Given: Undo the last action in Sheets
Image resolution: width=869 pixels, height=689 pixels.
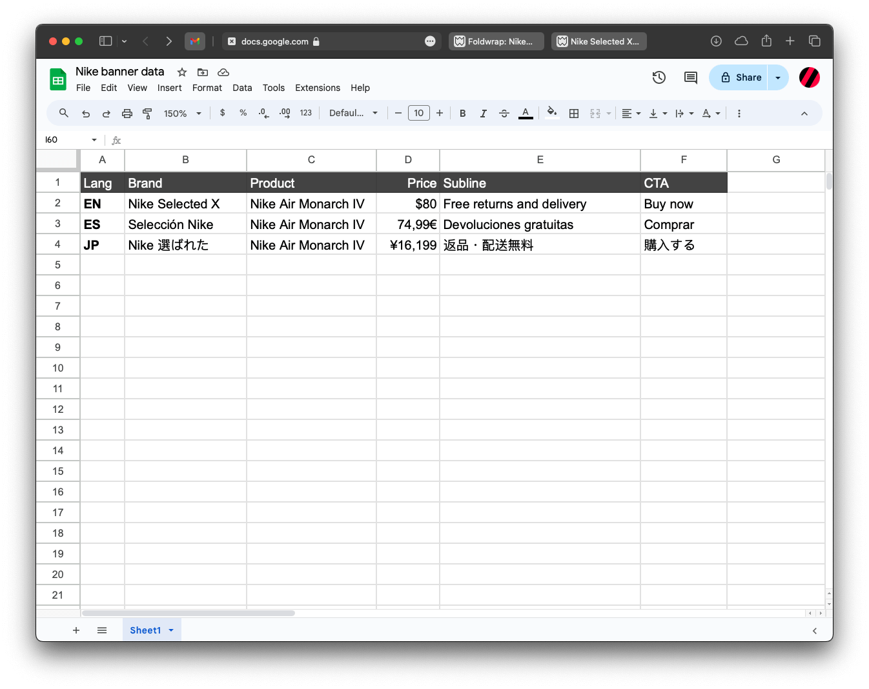Looking at the screenshot, I should [x=85, y=113].
